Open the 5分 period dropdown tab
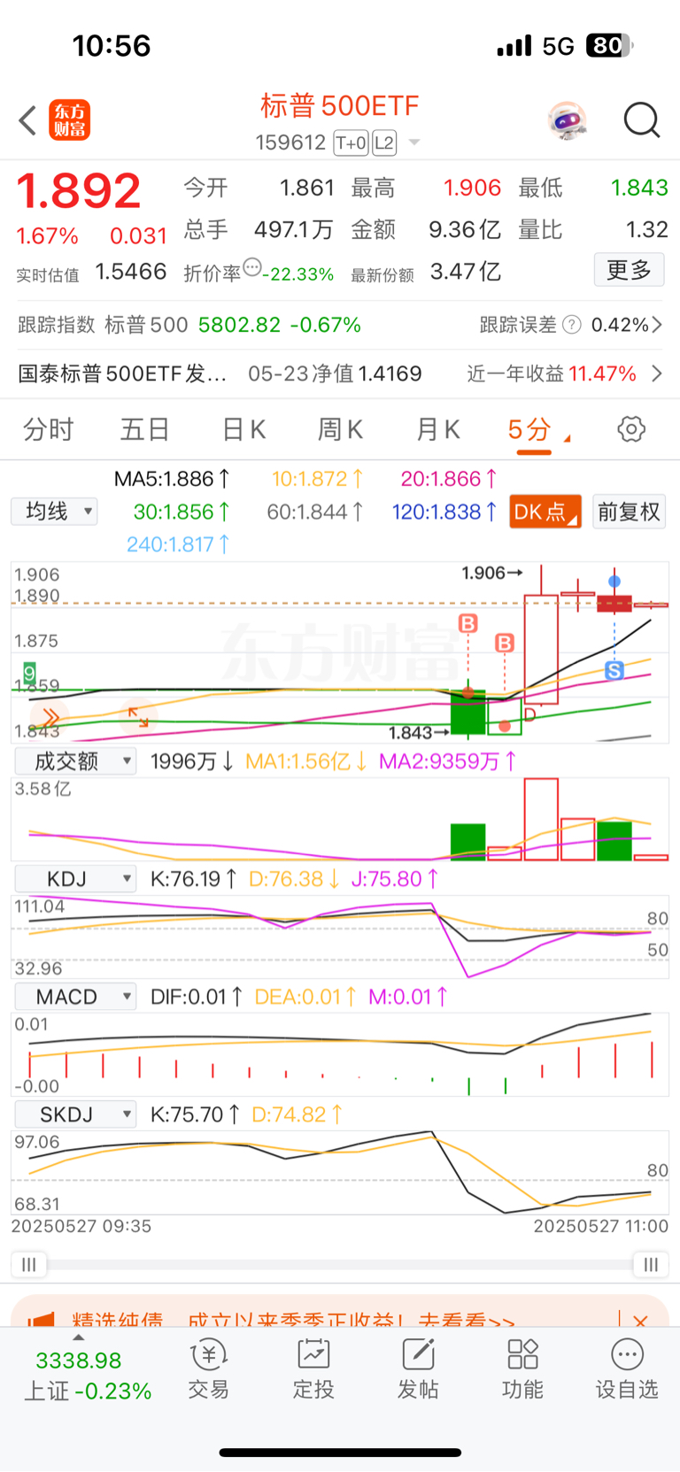Image resolution: width=680 pixels, height=1472 pixels. [x=537, y=430]
